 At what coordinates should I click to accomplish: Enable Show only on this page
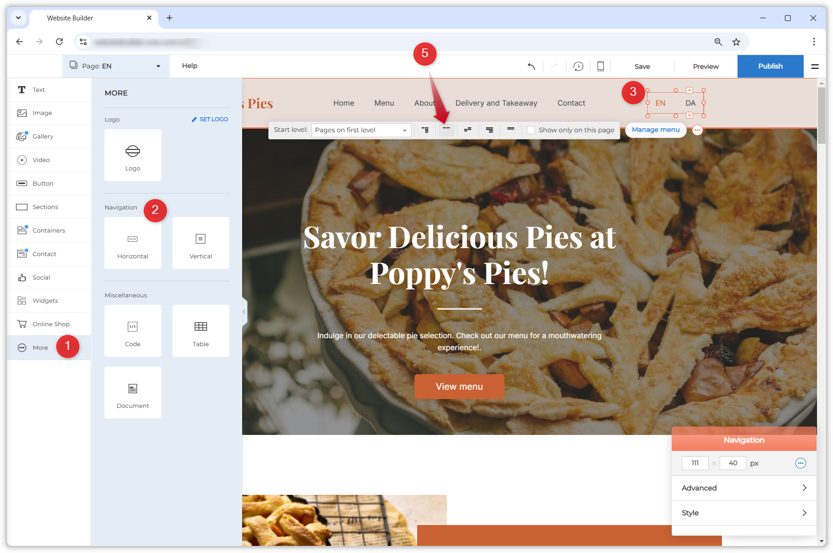pyautogui.click(x=531, y=130)
